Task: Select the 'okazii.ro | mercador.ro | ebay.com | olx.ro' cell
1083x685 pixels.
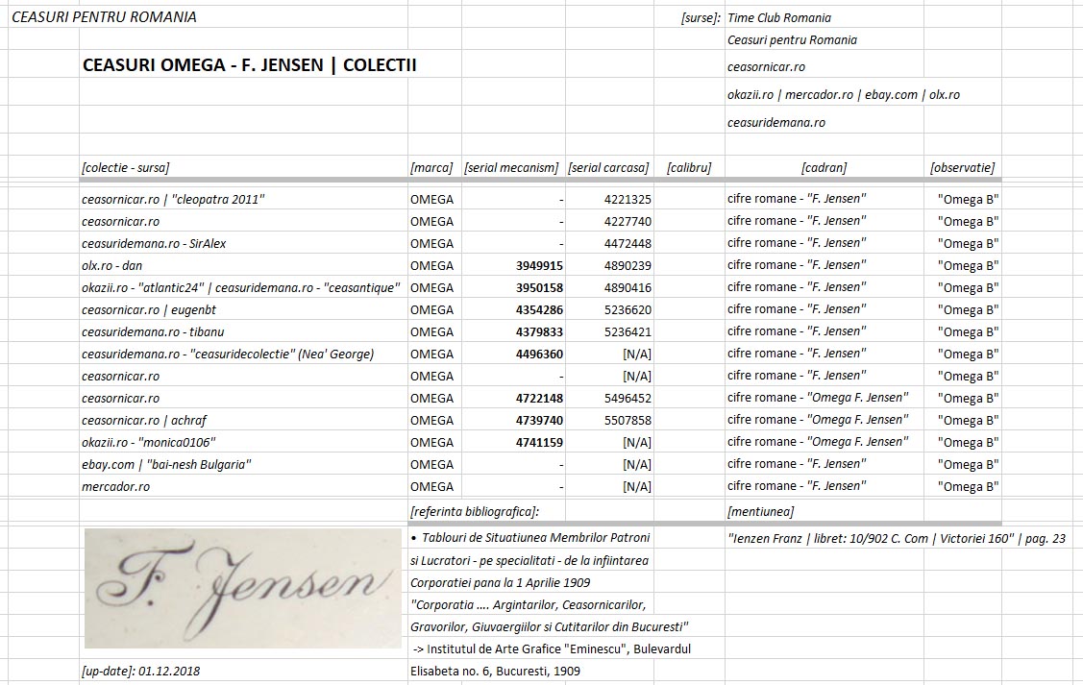Action: [844, 94]
